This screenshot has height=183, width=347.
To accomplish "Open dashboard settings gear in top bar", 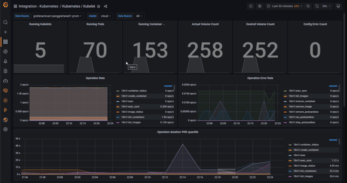I will click(260, 6).
